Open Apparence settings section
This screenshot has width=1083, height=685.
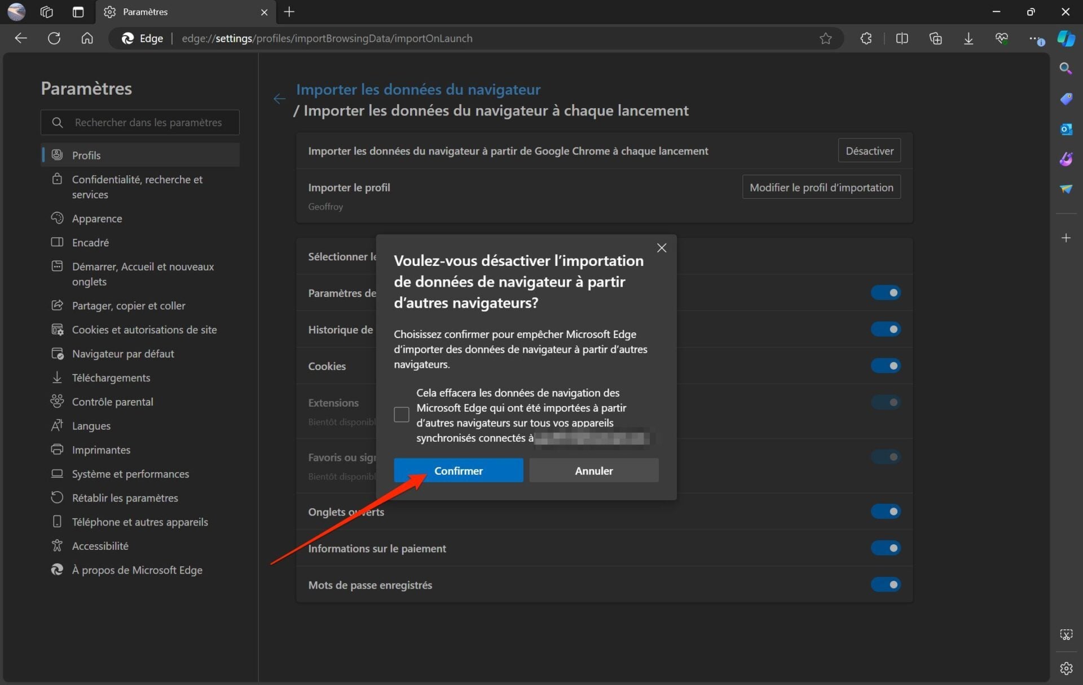coord(96,219)
